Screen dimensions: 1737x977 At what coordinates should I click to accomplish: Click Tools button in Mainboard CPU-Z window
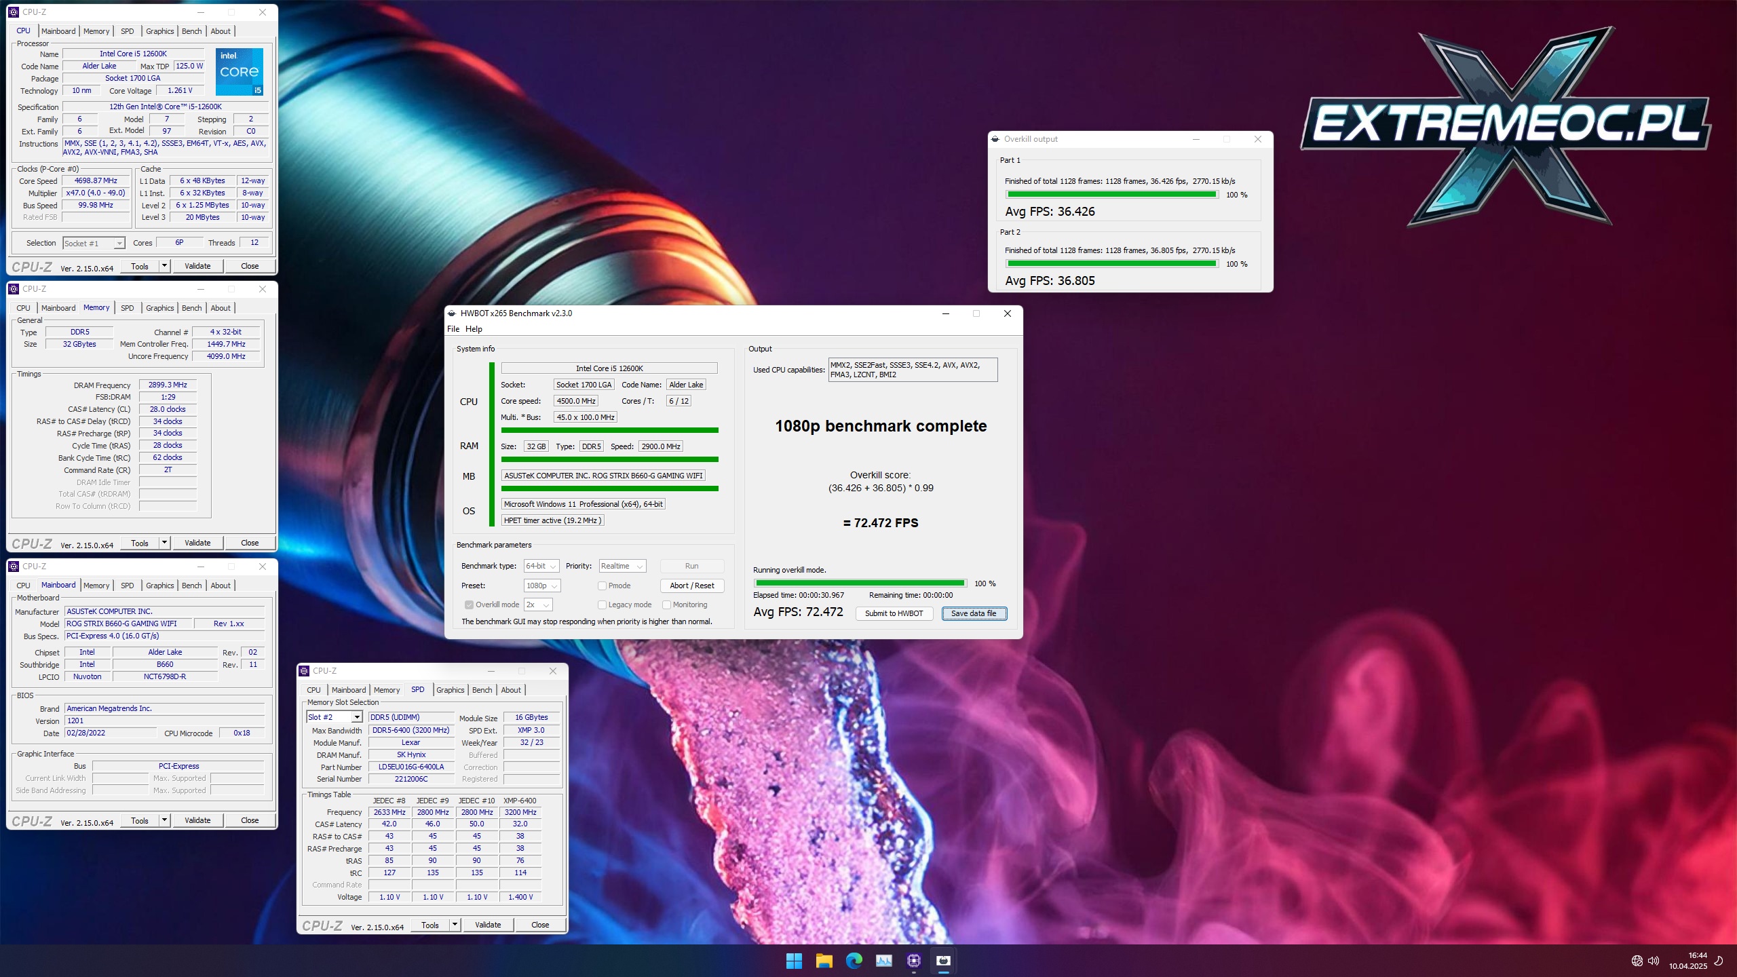coord(140,820)
